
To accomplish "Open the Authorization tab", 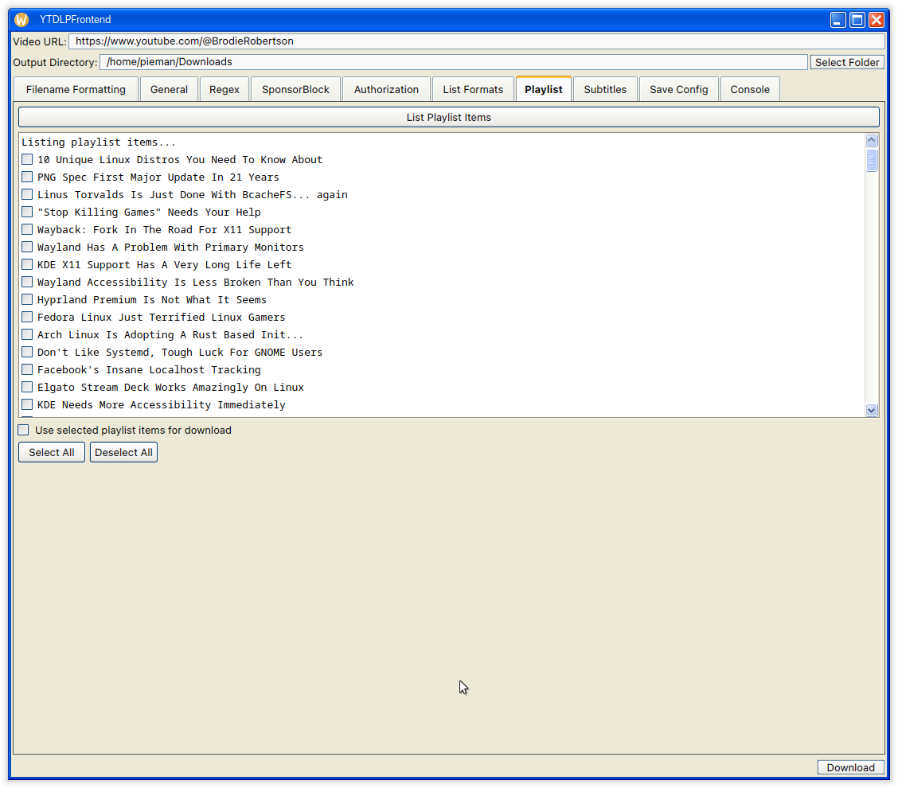I will tap(386, 89).
